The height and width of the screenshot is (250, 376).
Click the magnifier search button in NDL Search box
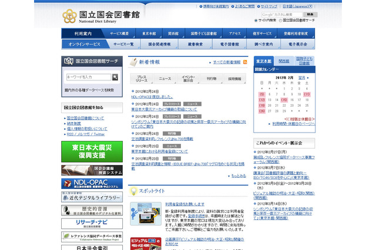point(116,77)
